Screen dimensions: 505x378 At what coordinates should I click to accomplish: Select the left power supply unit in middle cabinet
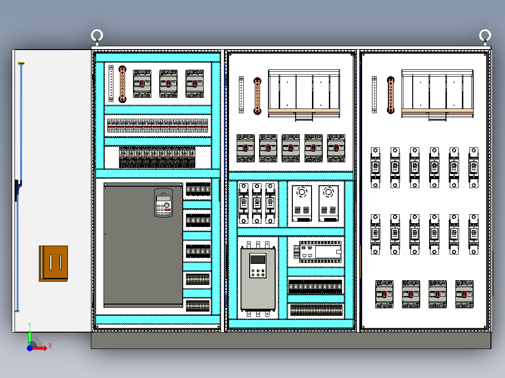pos(302,204)
